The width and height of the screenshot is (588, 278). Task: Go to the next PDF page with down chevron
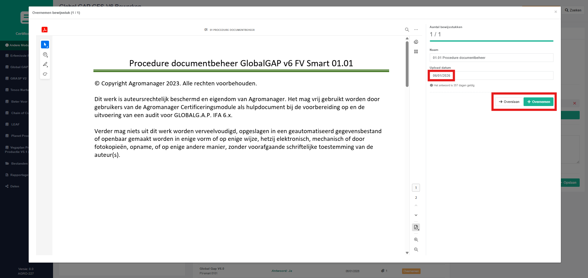416,215
